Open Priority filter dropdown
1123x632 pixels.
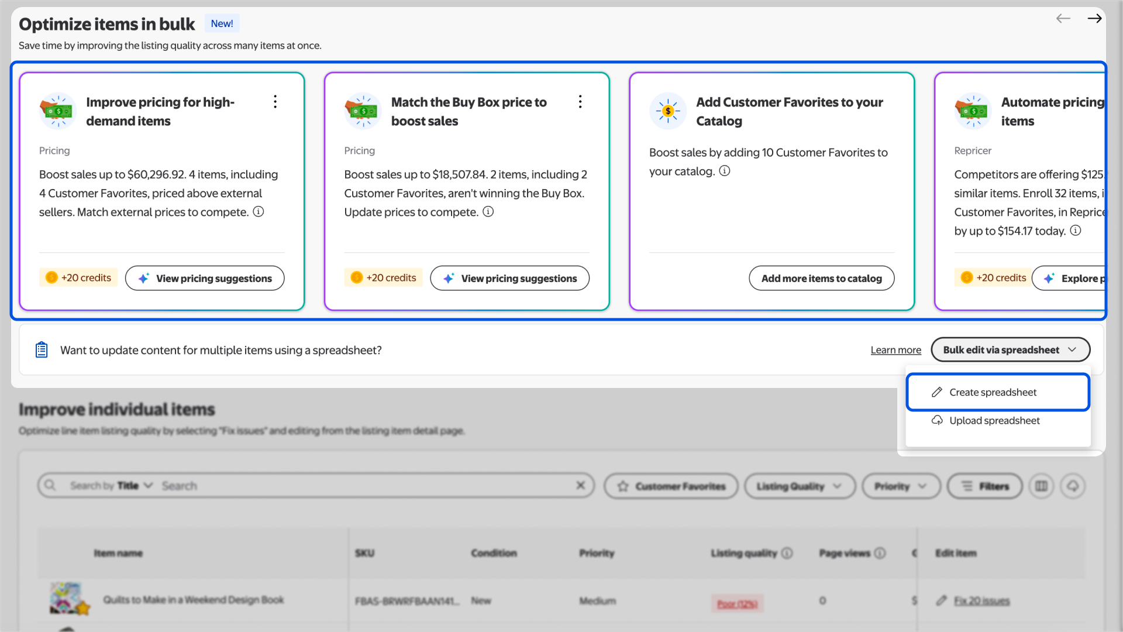tap(901, 486)
